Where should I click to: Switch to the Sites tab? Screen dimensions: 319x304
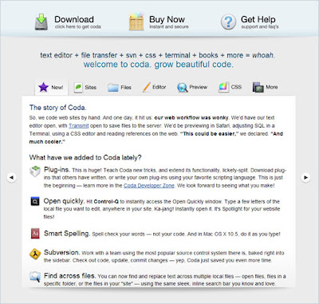coord(85,87)
